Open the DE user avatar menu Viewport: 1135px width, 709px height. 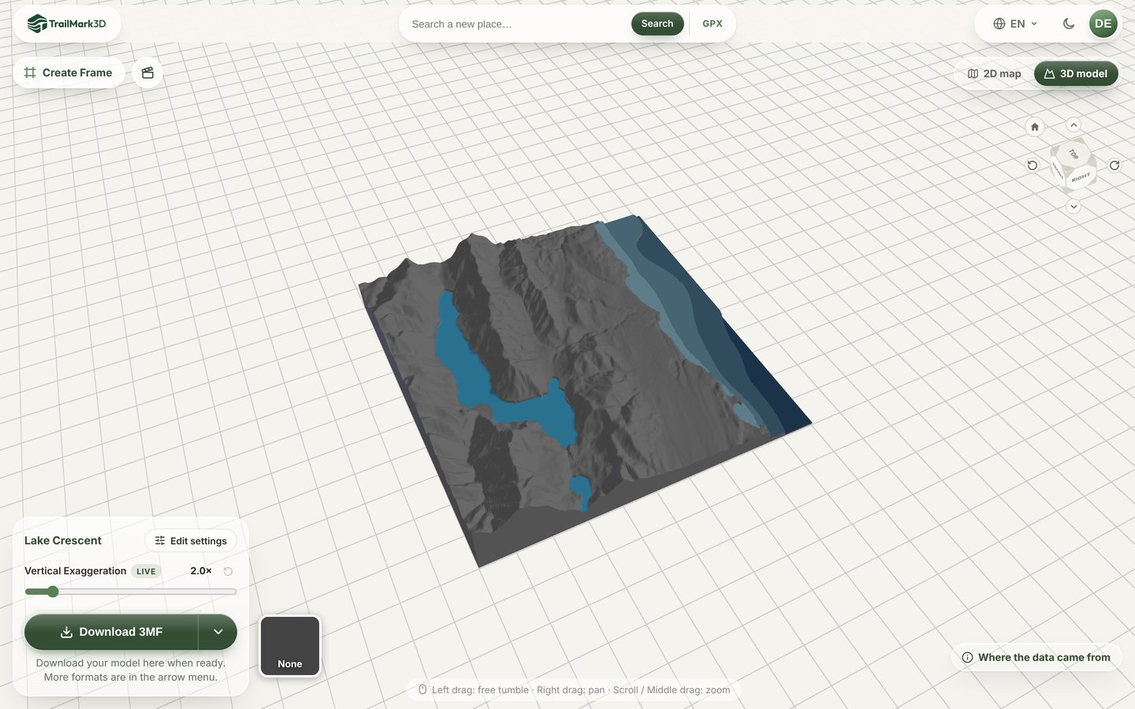(x=1103, y=24)
